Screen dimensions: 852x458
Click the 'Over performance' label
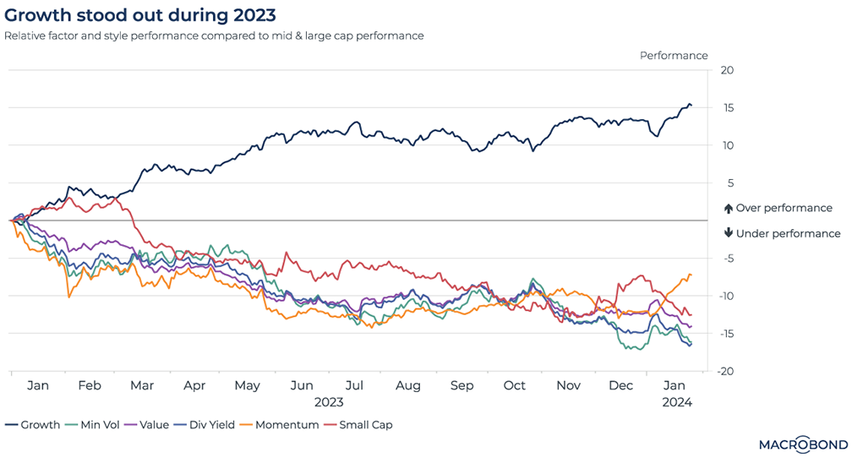coord(784,208)
